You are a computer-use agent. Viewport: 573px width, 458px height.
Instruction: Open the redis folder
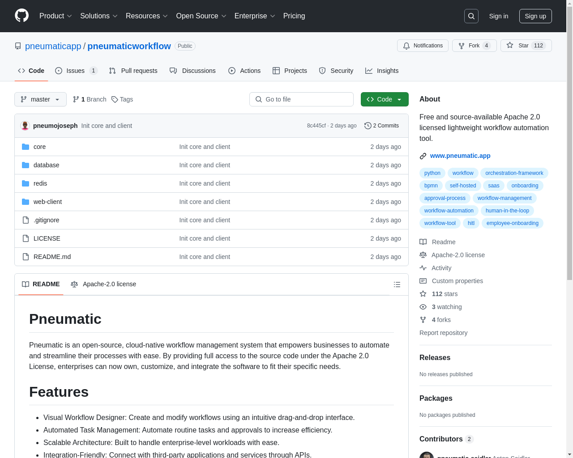pyautogui.click(x=40, y=183)
